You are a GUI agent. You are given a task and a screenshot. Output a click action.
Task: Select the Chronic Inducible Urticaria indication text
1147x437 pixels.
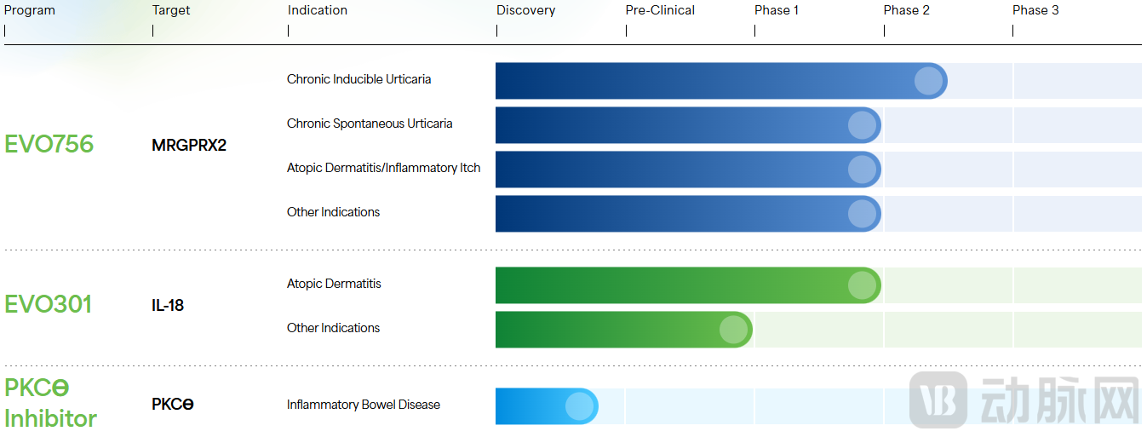point(358,79)
